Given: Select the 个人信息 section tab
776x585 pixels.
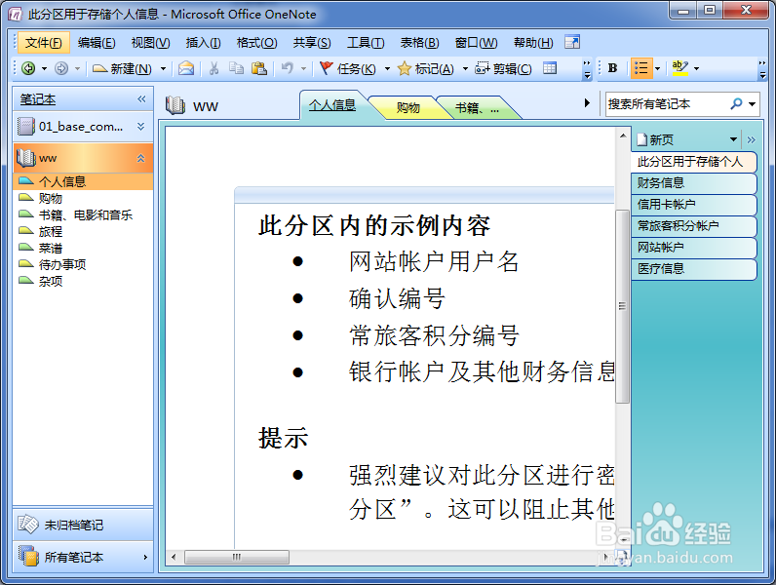Looking at the screenshot, I should (x=332, y=105).
